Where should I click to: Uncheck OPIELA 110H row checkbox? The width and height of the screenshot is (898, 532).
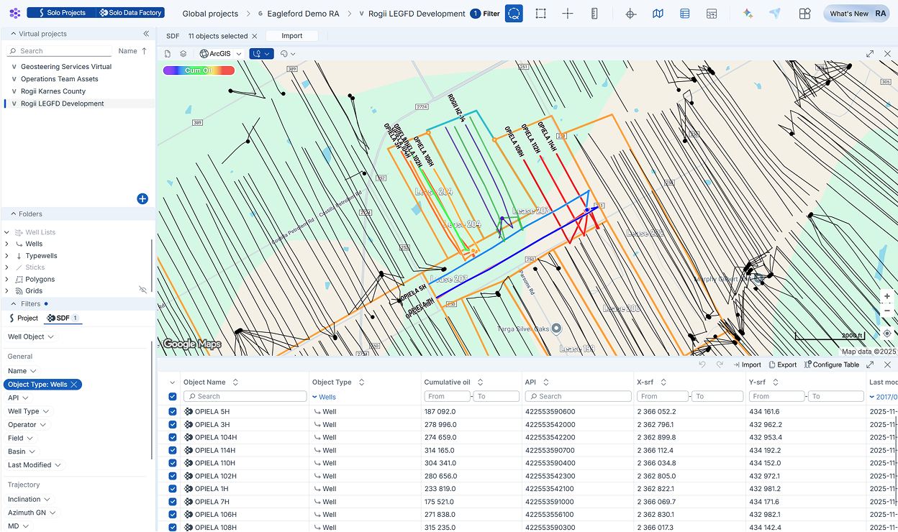point(173,463)
